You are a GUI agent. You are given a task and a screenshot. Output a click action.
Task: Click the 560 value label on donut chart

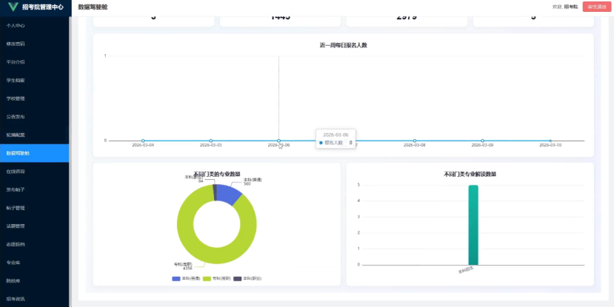coord(247,183)
